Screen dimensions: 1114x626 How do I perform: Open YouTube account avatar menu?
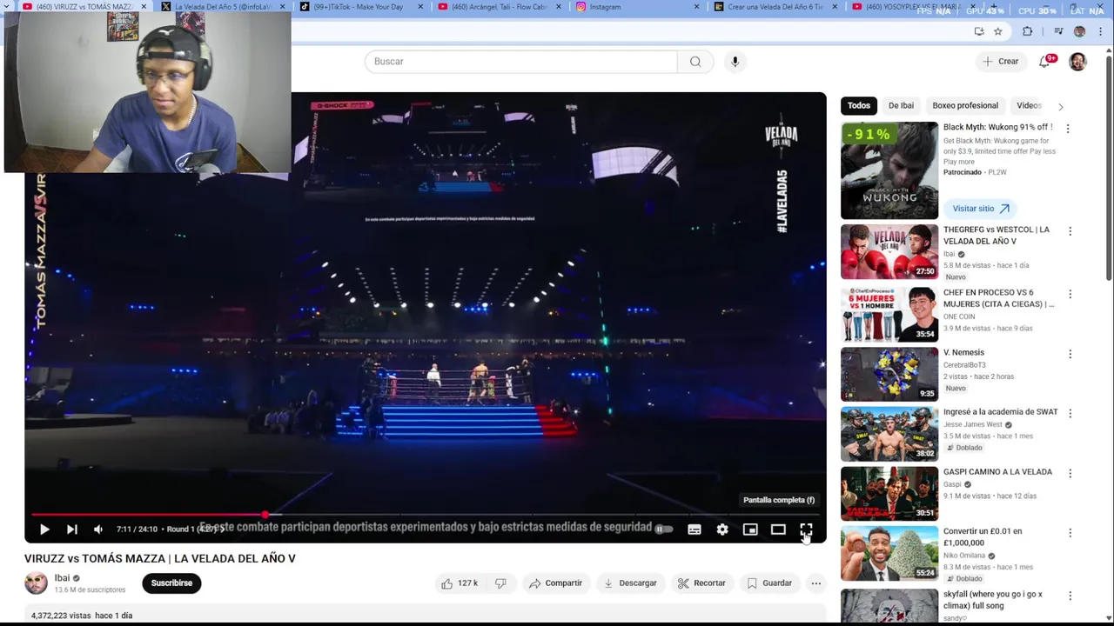tap(1077, 62)
